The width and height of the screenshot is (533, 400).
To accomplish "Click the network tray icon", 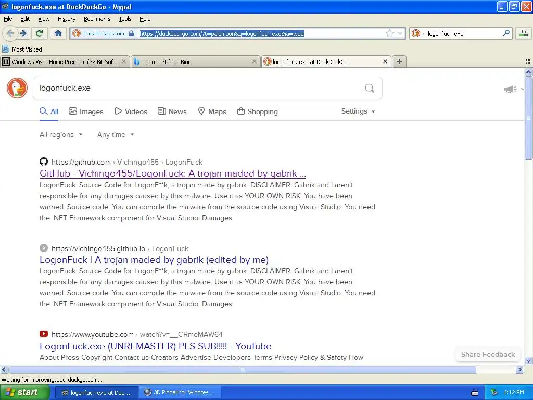I will [494, 392].
